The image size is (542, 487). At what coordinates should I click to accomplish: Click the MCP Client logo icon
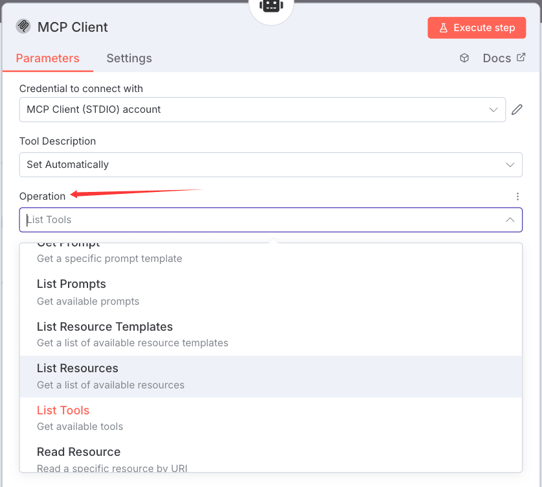pos(23,27)
